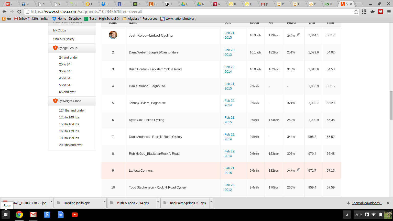The height and width of the screenshot is (221, 393).
Task: Click power meter lightning icon in Josh Kolbo row
Action: coord(298,35)
